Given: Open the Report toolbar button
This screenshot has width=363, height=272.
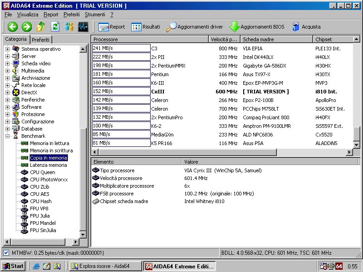Looking at the screenshot, I should point(112,27).
